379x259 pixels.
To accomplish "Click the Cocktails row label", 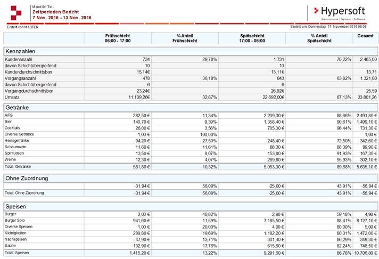I will (x=12, y=128).
